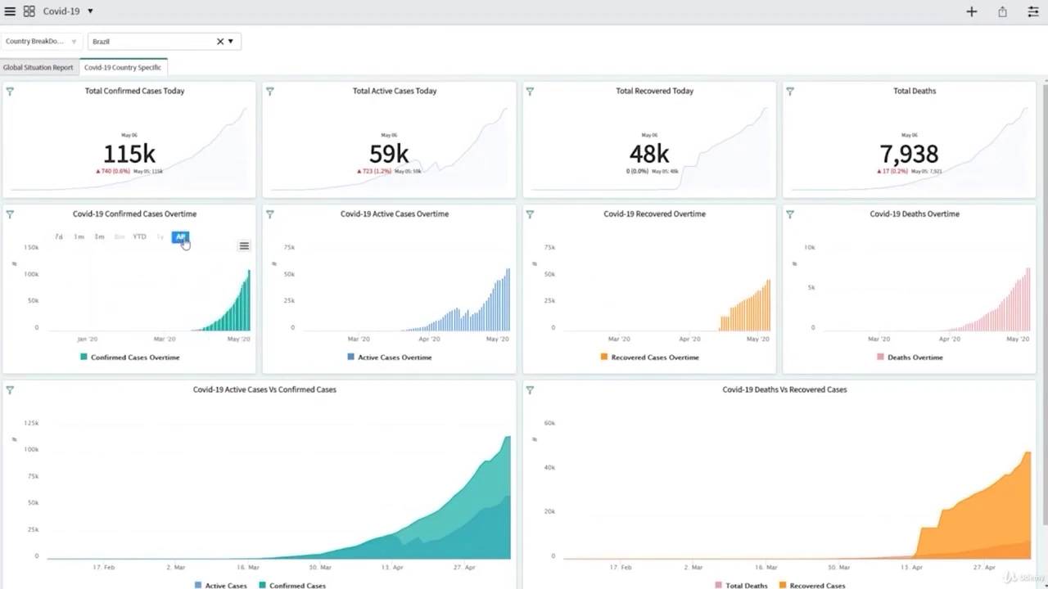Open the navigation hamburger menu
The image size is (1048, 589).
[x=11, y=11]
